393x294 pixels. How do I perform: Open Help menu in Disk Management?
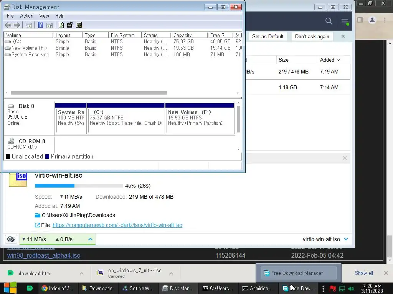[59, 16]
